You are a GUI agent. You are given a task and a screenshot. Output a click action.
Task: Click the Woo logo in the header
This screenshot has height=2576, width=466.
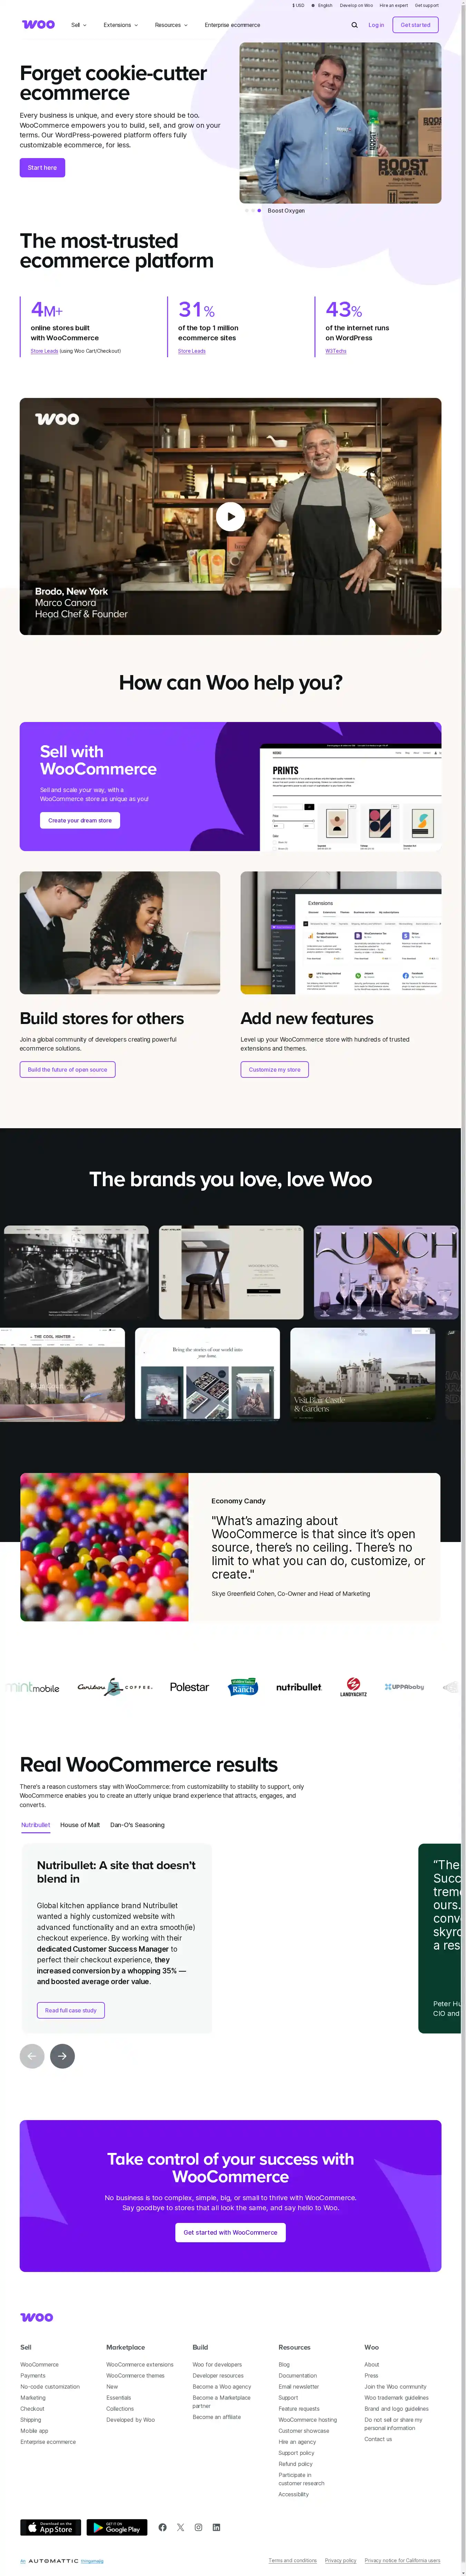click(38, 25)
